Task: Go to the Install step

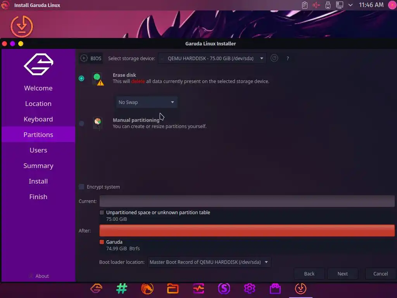Action: tap(38, 181)
